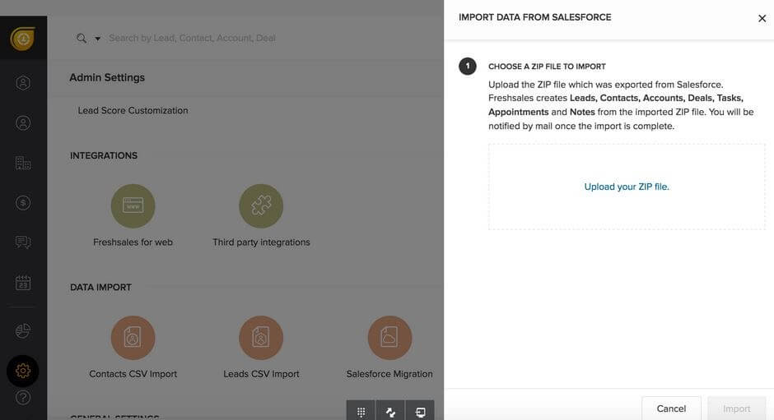Click the search magnifier icon

[82, 38]
